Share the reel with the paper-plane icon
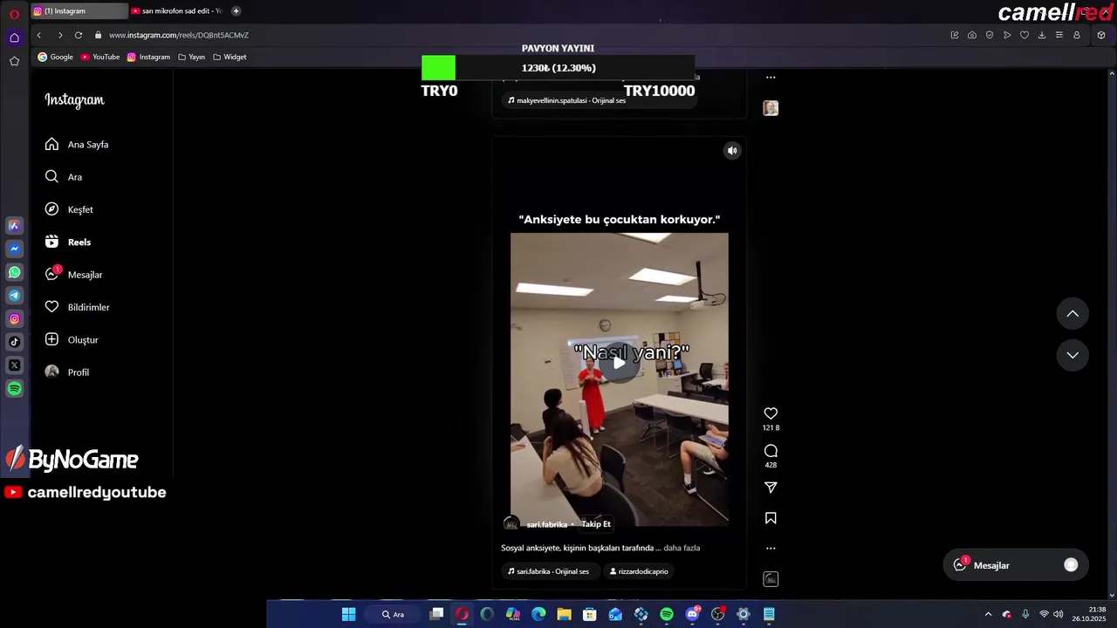Image resolution: width=1117 pixels, height=628 pixels. 771,488
